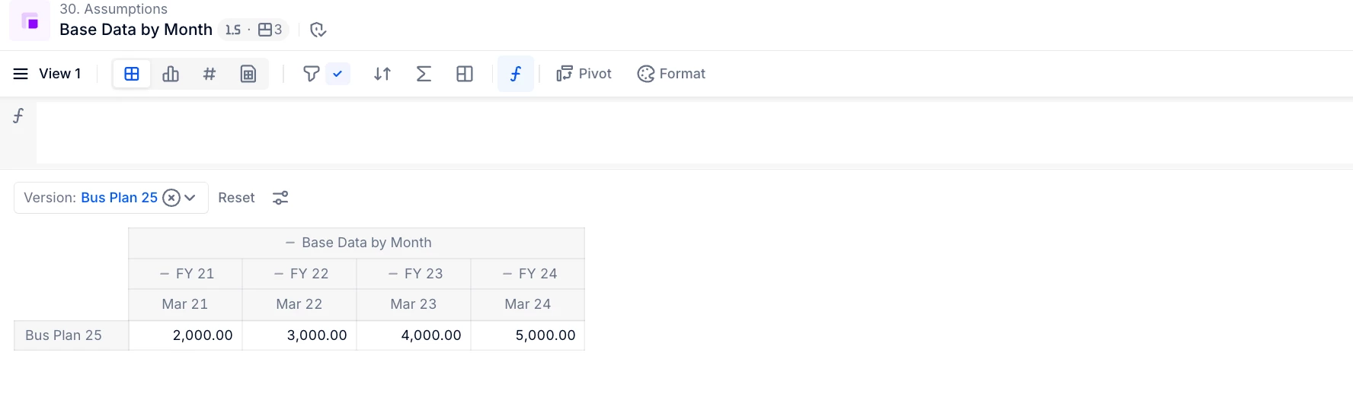Viewport: 1353px width, 394px height.
Task: Click the column layout icon
Action: [465, 74]
